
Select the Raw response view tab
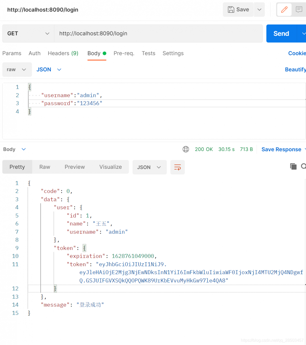(45, 167)
